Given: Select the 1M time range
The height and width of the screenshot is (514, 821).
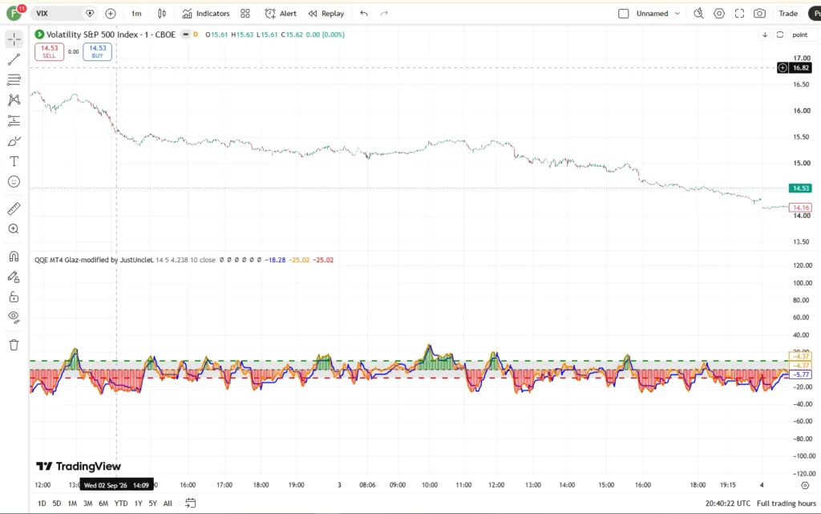Looking at the screenshot, I should click(72, 503).
